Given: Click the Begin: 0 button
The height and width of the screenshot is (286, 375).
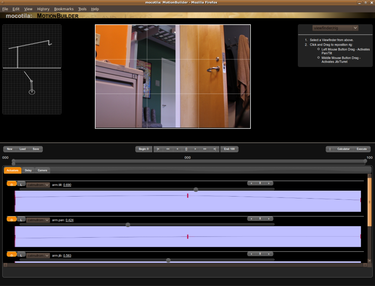Looking at the screenshot, I should 144,149.
